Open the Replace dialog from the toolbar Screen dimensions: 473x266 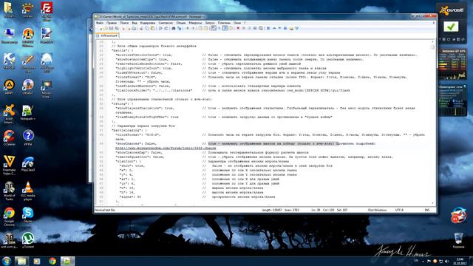180,28
